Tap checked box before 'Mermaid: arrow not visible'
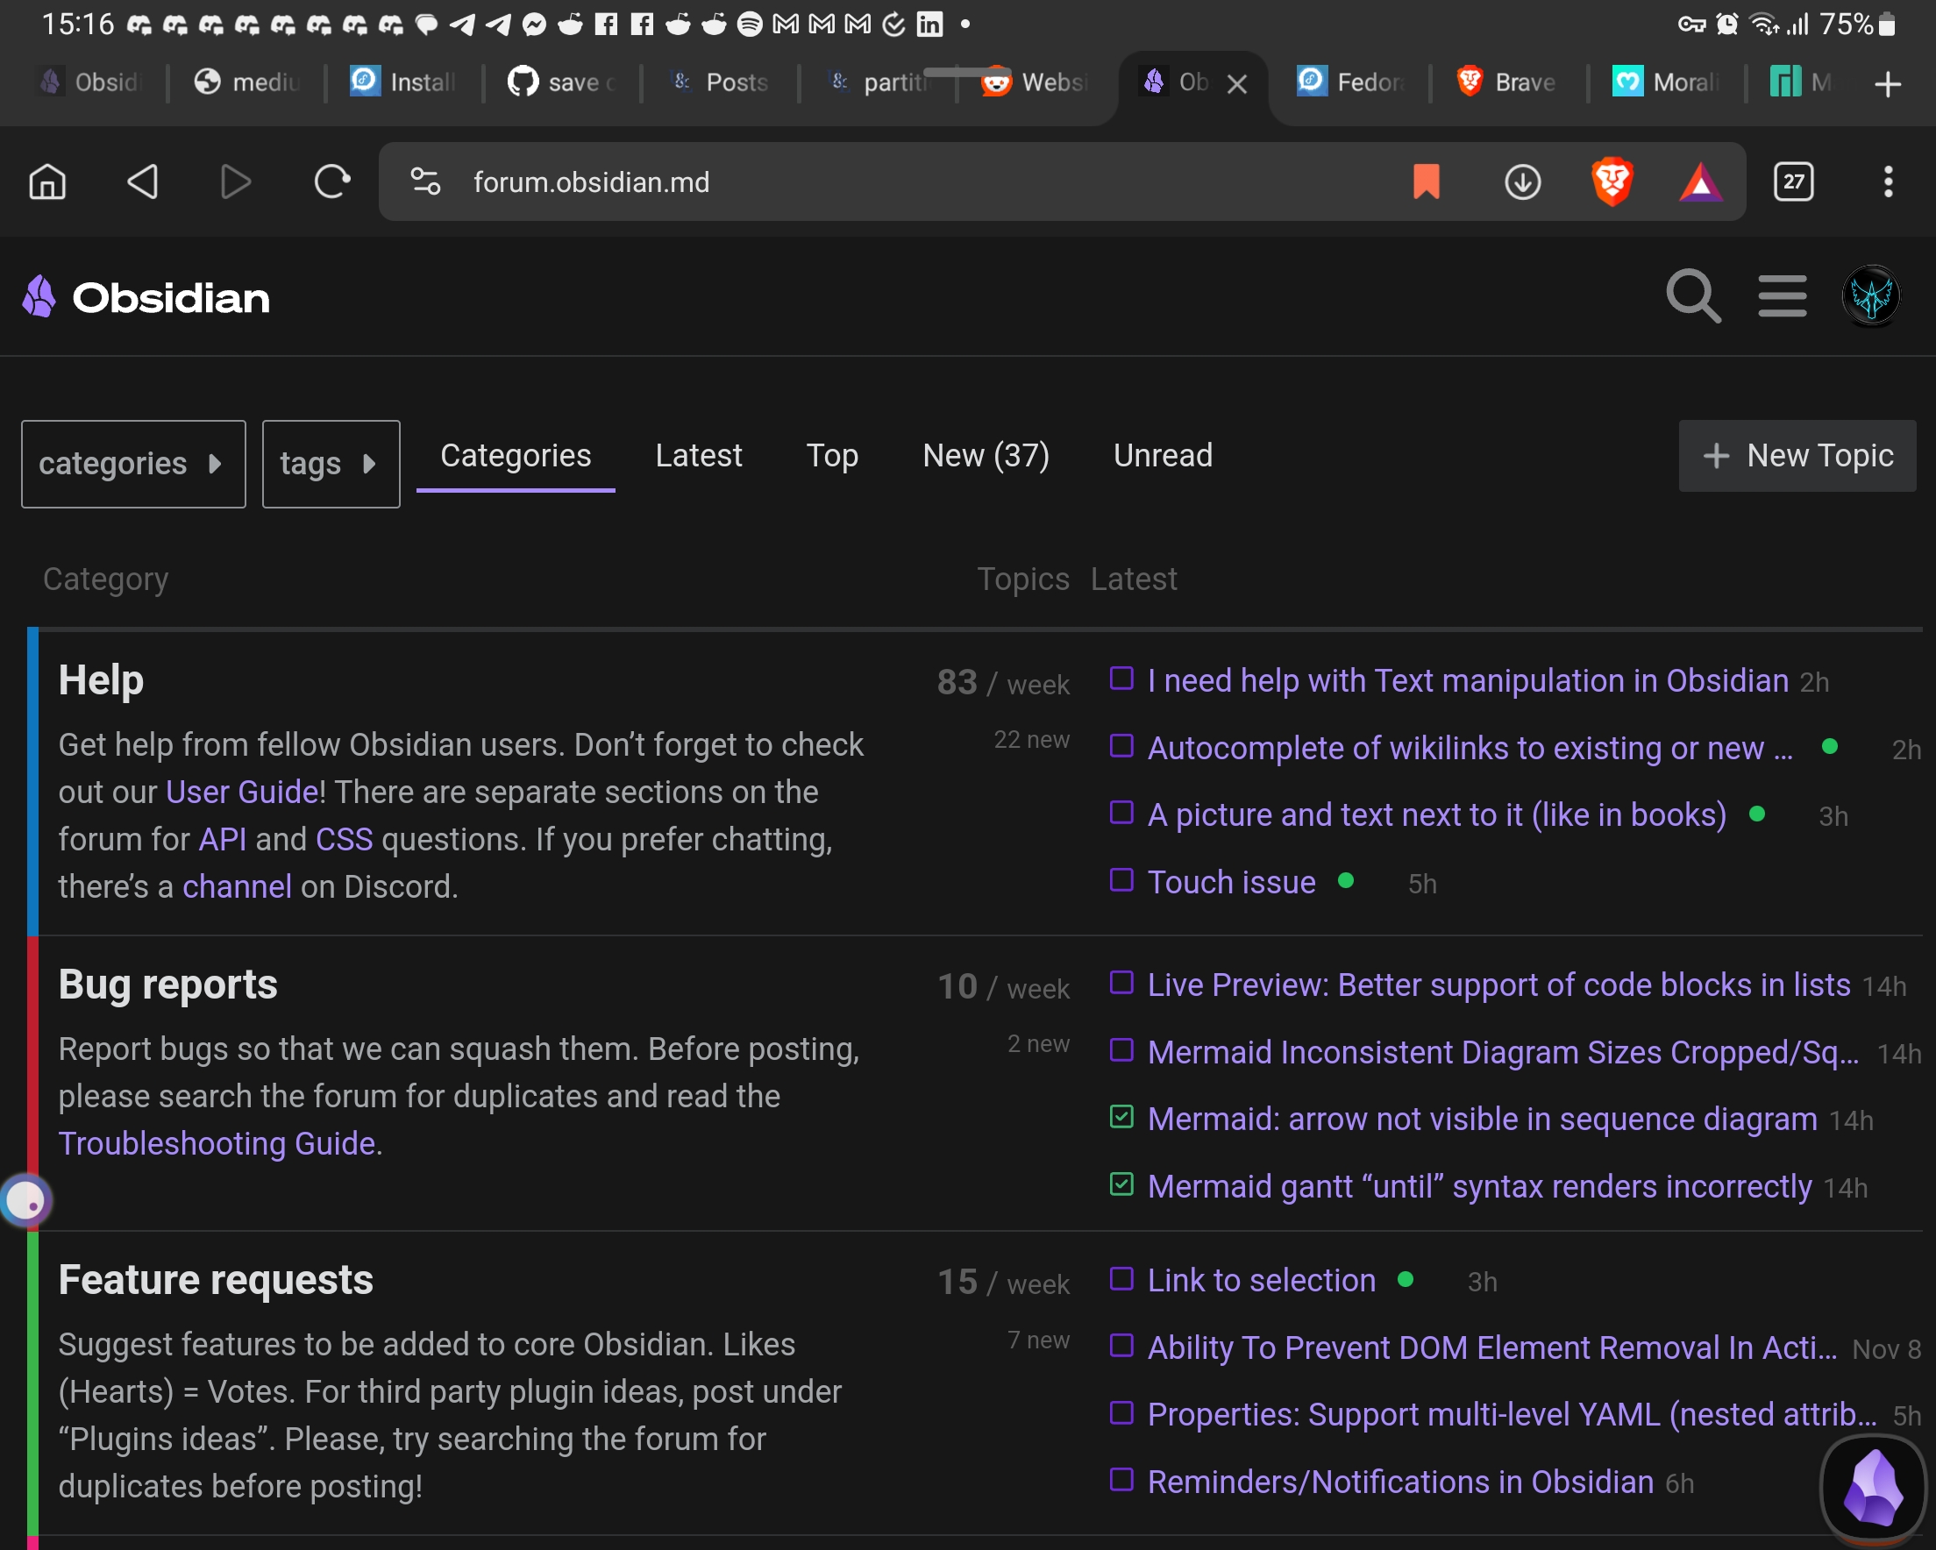Image resolution: width=1936 pixels, height=1550 pixels. tap(1121, 1116)
